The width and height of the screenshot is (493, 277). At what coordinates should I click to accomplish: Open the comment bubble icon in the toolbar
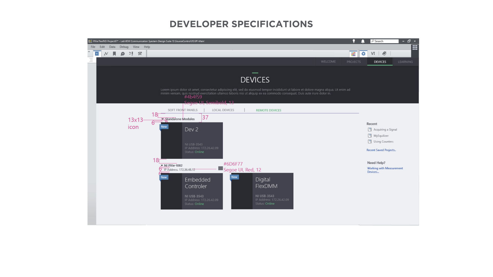[x=123, y=54]
